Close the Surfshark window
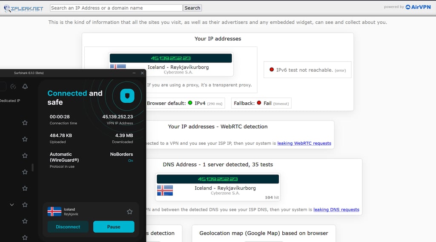 (x=142, y=73)
